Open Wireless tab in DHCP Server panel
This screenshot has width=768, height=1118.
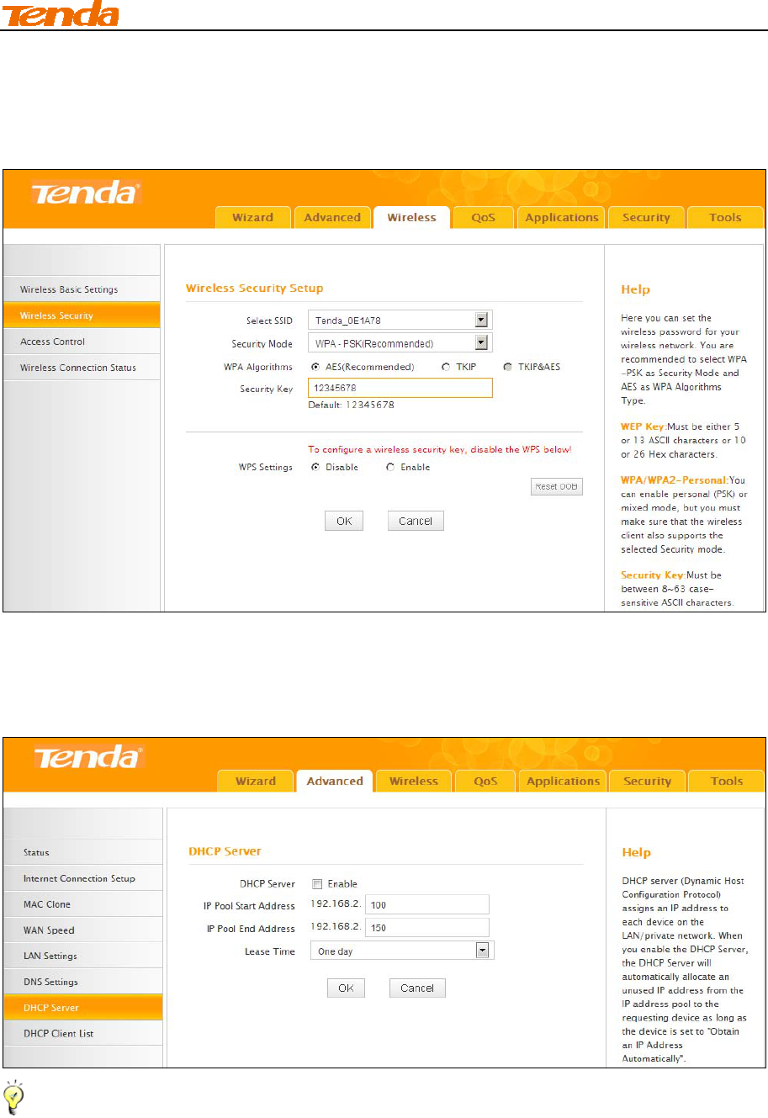414,781
